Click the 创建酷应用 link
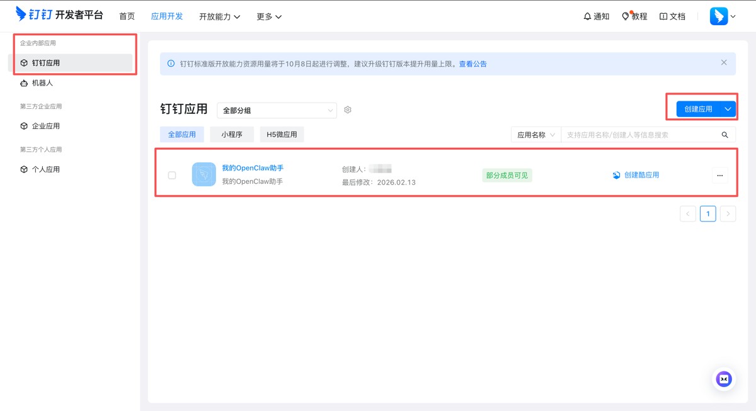The width and height of the screenshot is (756, 411). point(641,175)
